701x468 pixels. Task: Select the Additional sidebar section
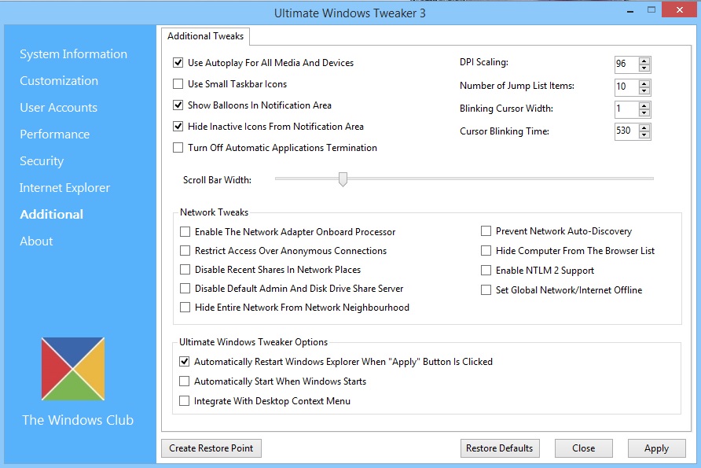point(51,214)
